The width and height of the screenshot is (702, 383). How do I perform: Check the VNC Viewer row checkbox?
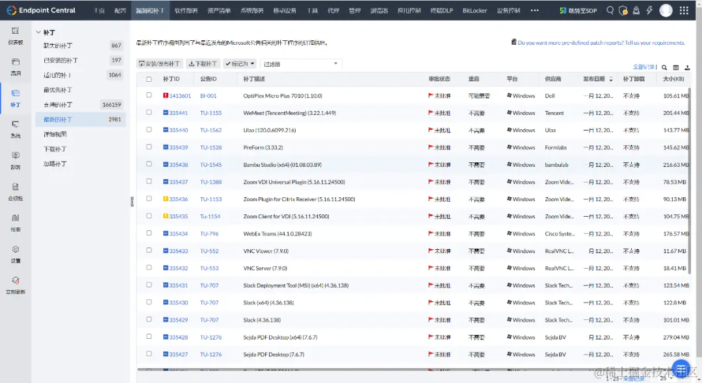[x=149, y=251]
